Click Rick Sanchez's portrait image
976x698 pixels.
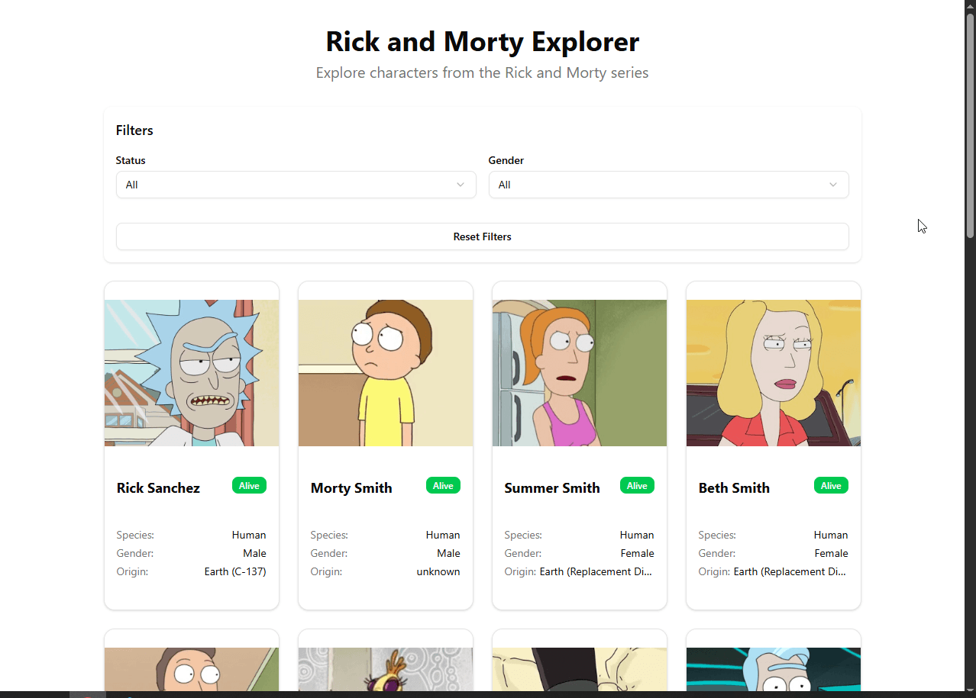192,373
